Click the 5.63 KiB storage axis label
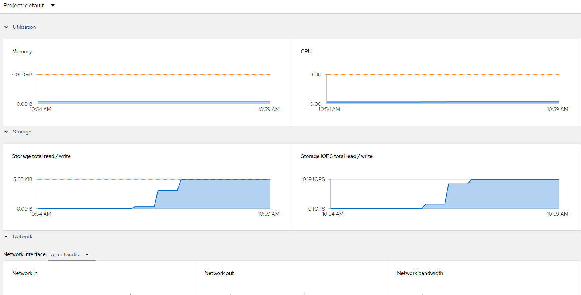Image resolution: width=581 pixels, height=295 pixels. 23,179
